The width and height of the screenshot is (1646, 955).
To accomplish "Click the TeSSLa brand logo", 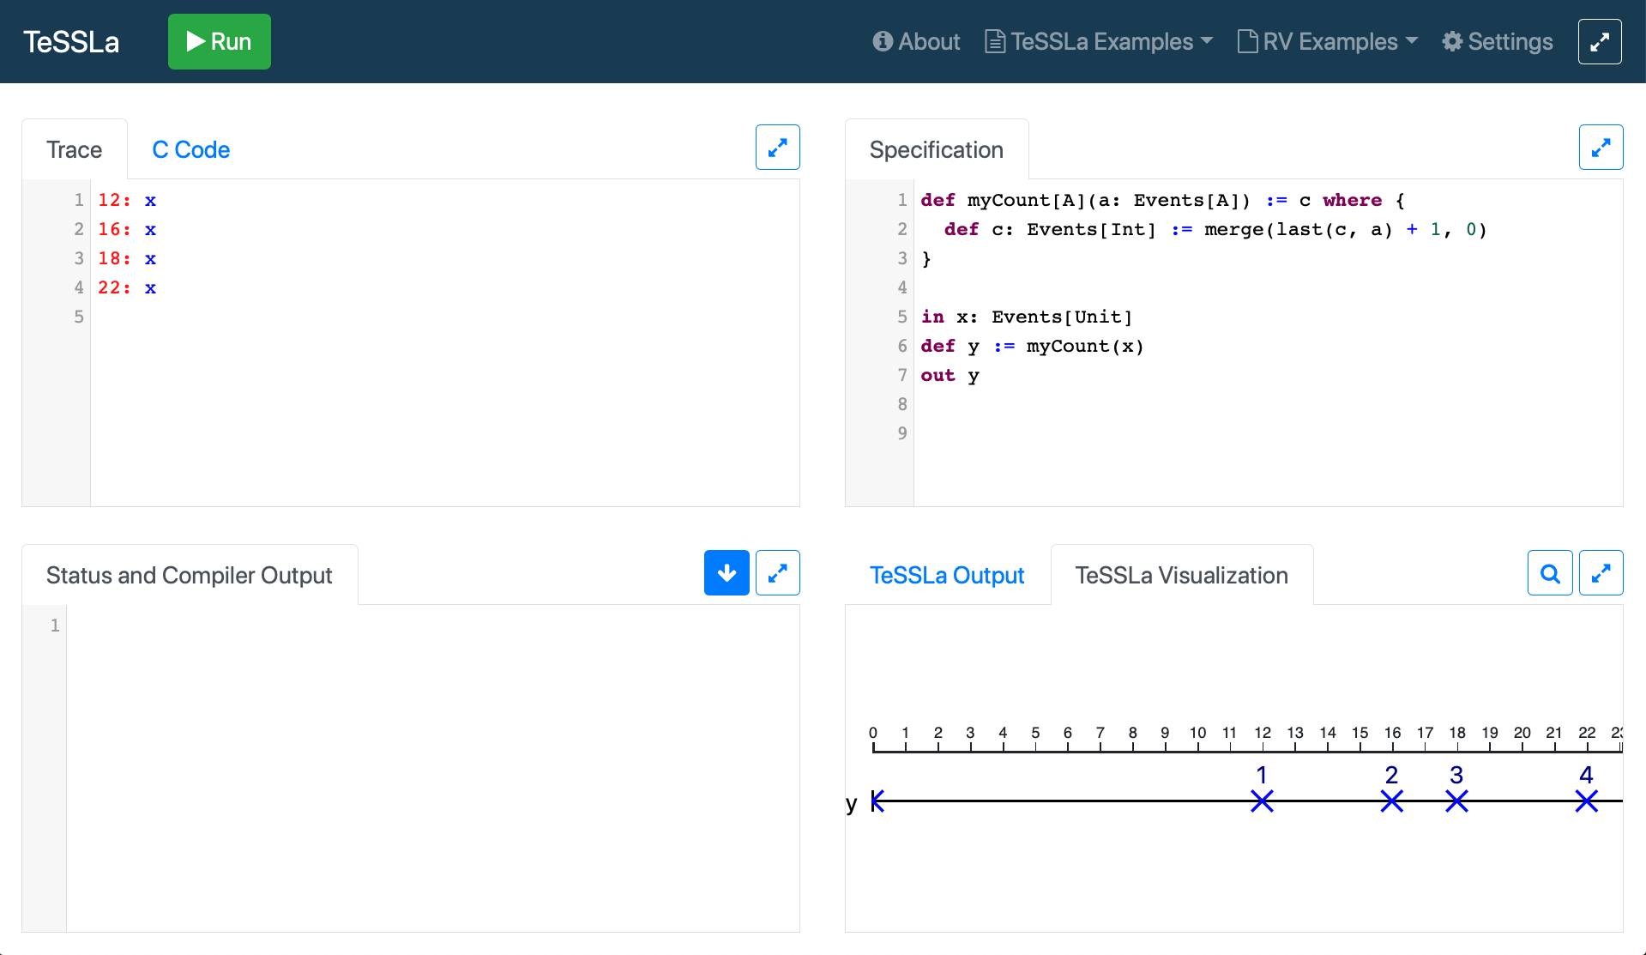I will pyautogui.click(x=71, y=42).
